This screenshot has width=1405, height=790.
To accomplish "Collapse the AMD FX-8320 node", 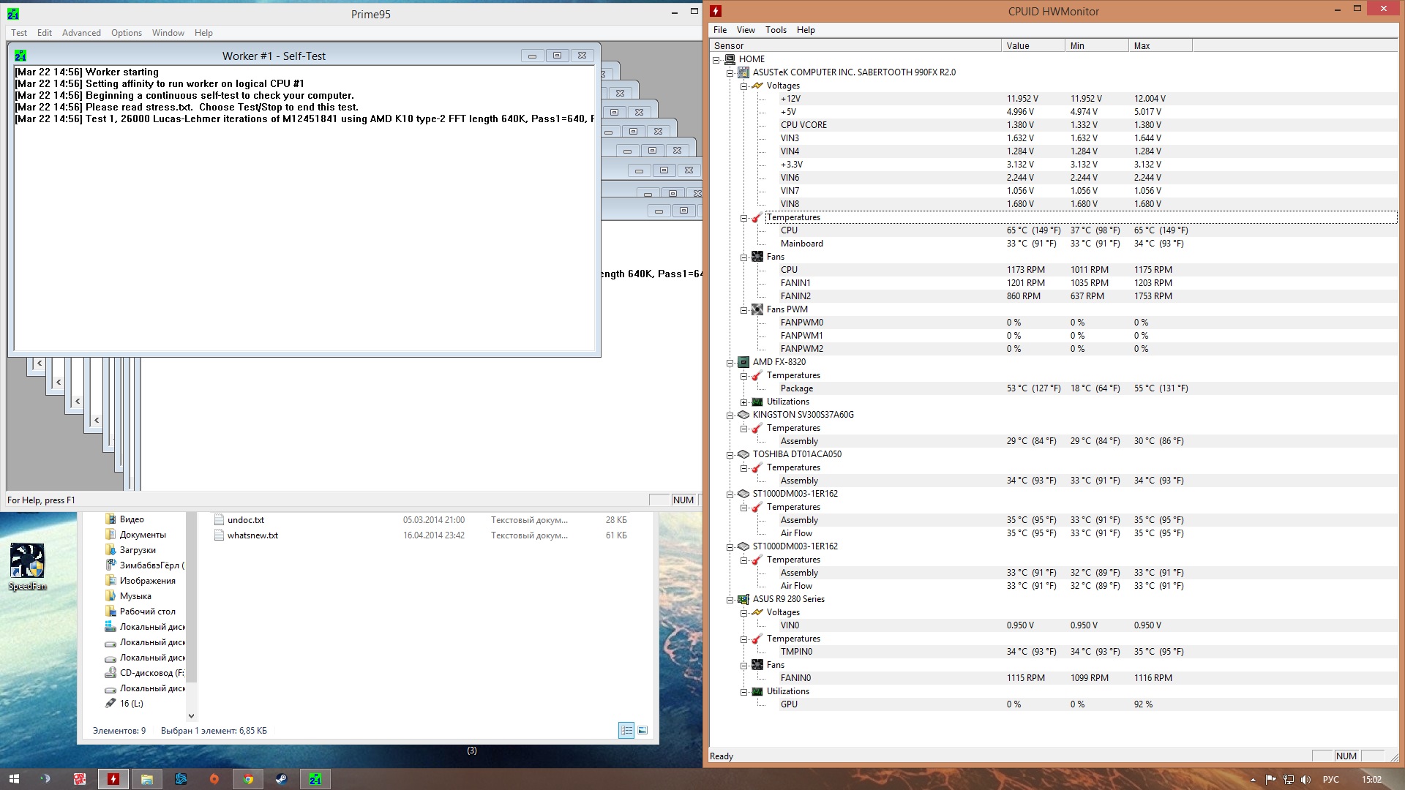I will 730,363.
